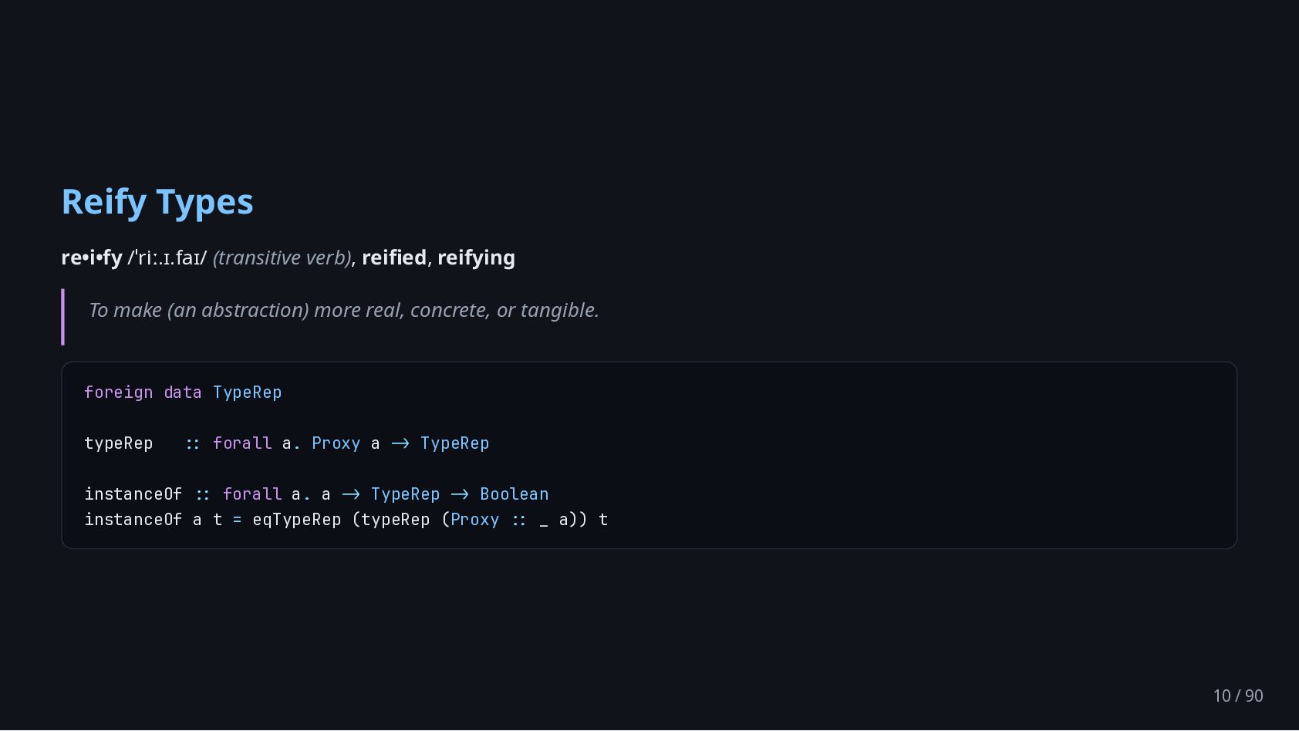Click the bold word "reified"
1299x731 pixels.
point(394,258)
